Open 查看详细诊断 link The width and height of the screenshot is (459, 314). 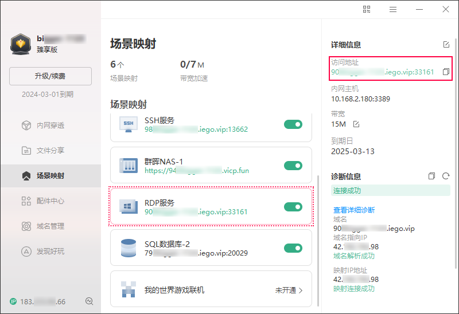353,210
